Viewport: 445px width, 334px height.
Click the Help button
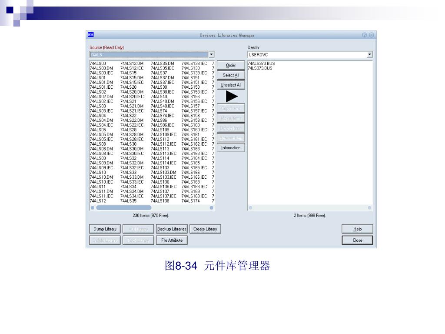(357, 229)
